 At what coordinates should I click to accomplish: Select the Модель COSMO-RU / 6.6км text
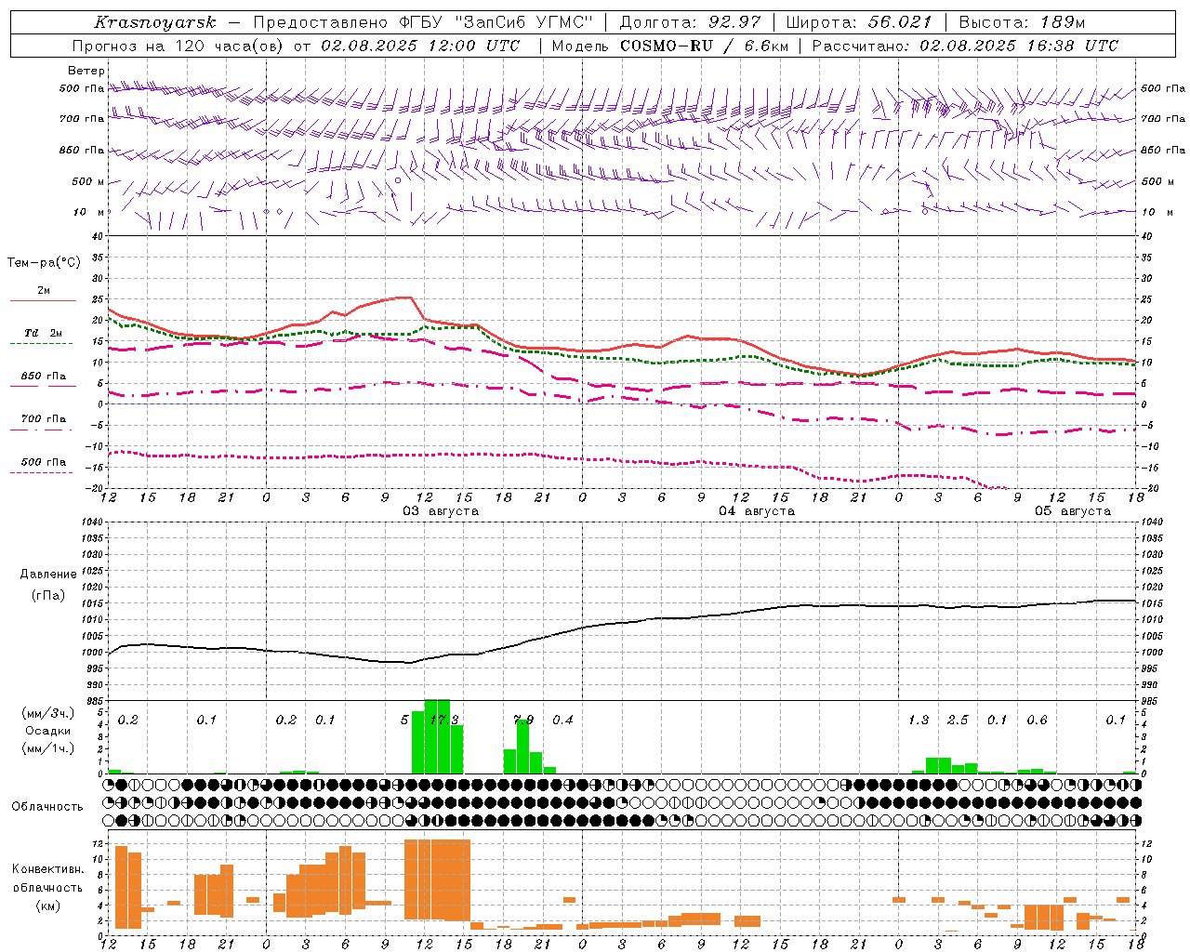coord(670,46)
